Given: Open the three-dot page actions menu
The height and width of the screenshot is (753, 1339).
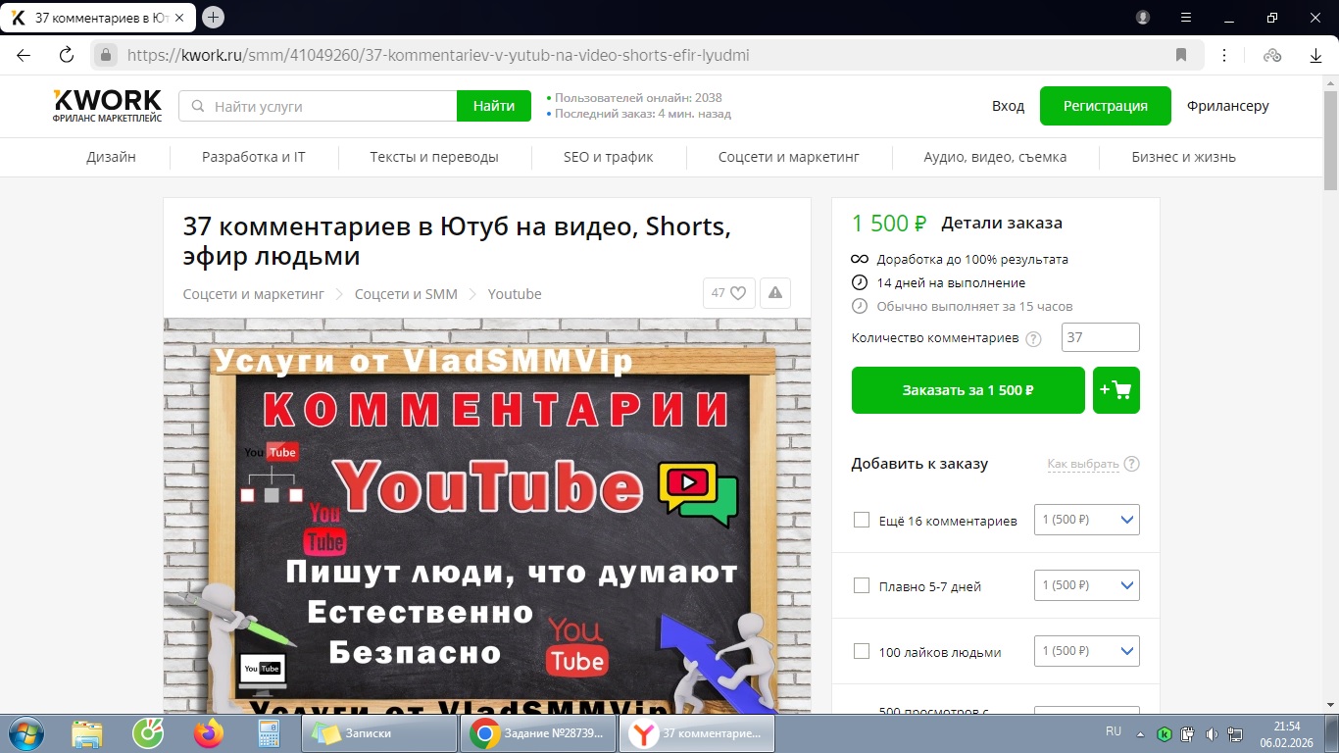Looking at the screenshot, I should 1224,55.
